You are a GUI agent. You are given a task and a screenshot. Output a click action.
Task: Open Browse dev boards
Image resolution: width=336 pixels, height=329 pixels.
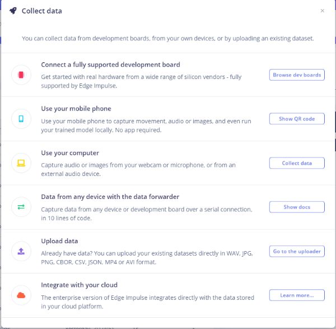pyautogui.click(x=297, y=75)
